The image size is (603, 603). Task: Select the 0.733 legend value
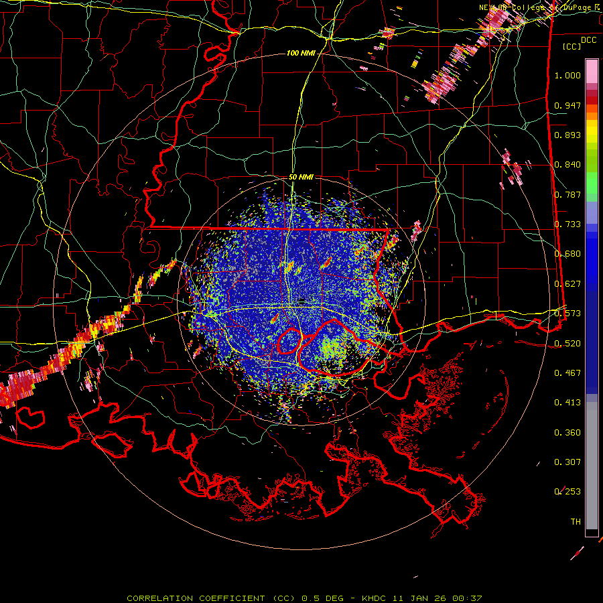567,224
